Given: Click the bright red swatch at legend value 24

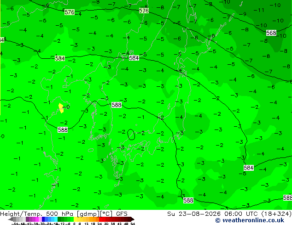Looking at the screenshot, I should [100, 219].
